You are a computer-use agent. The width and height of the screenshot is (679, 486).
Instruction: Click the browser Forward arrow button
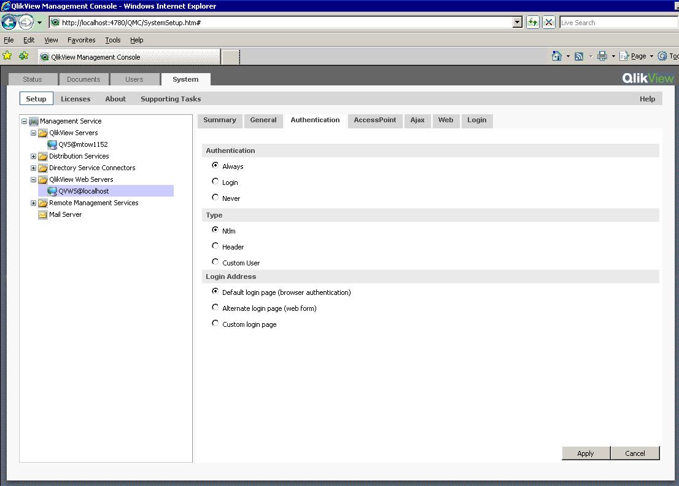click(26, 22)
